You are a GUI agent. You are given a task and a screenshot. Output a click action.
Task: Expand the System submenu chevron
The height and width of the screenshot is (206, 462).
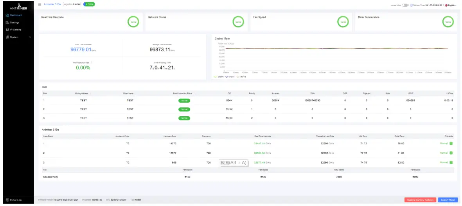click(x=30, y=37)
